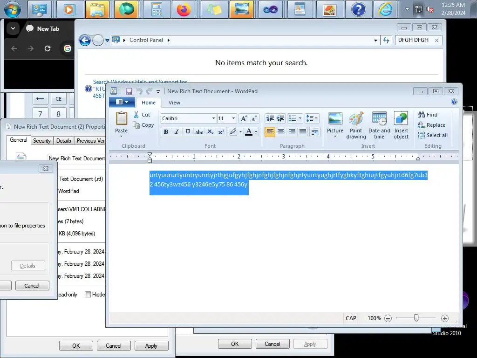Click the Save icon in WordPad quick access toolbar

129,91
